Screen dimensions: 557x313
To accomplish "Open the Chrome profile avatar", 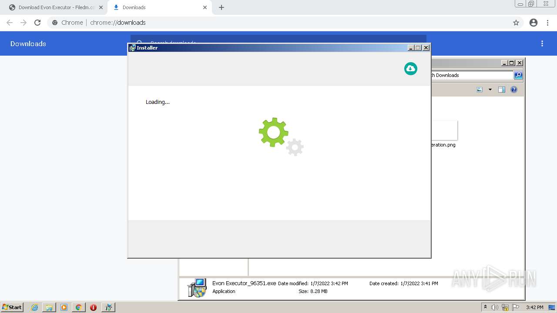I will 534,23.
